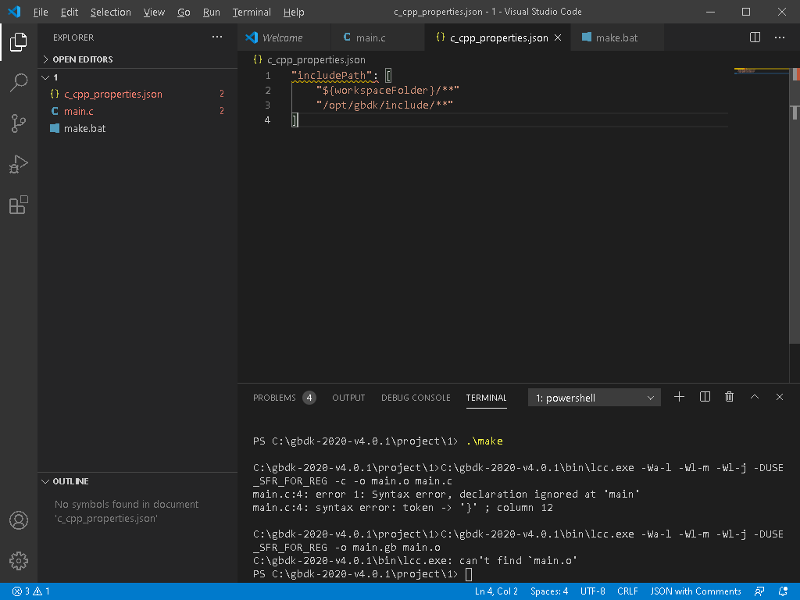
Task: Close the bottom panel
Action: (780, 397)
